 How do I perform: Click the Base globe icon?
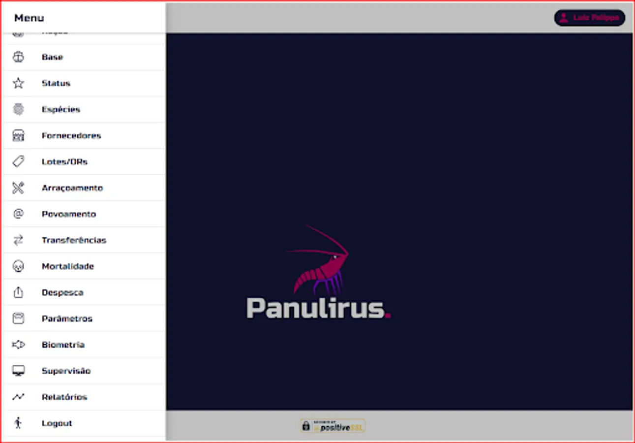(18, 57)
